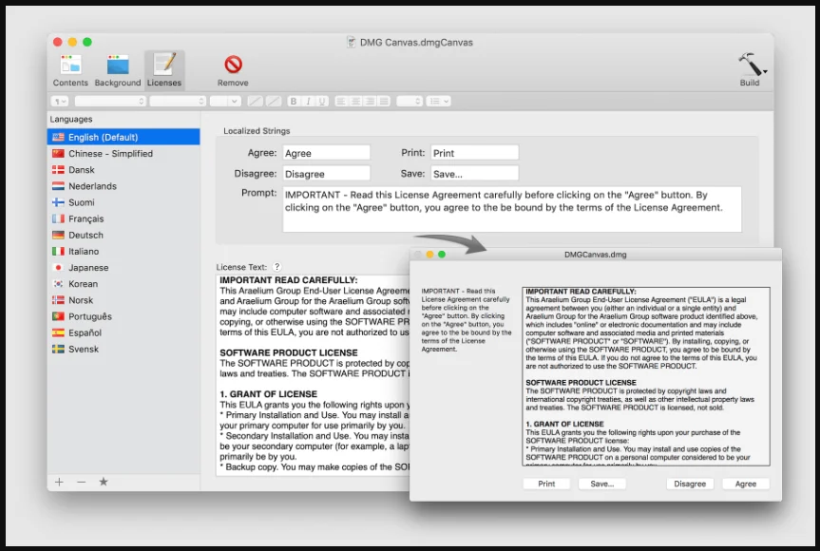Click Save... in DMGCanvas.dmg window
The image size is (820, 551).
(601, 484)
